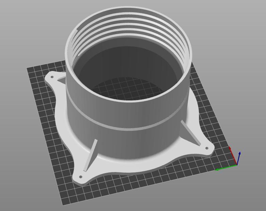Click the blue Z axis arrow
This screenshot has width=266, height=211.
[x=238, y=158]
